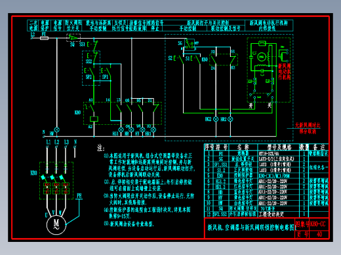The height and width of the screenshot is (255, 341).
Task: Click table header '型号及规格'
Action: [279, 147]
